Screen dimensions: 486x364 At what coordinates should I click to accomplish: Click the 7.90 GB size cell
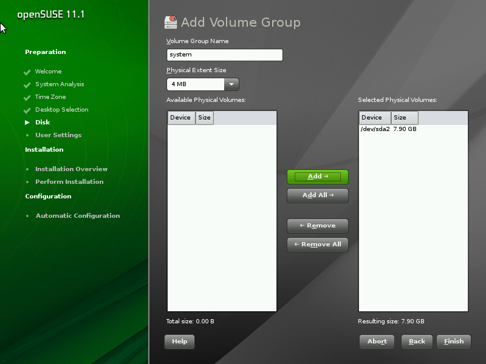tap(405, 129)
